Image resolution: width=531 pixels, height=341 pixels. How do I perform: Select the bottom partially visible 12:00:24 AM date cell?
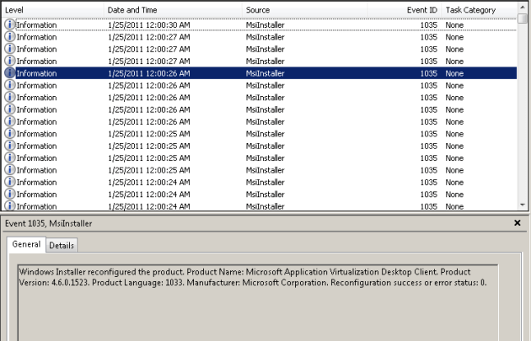(x=149, y=206)
